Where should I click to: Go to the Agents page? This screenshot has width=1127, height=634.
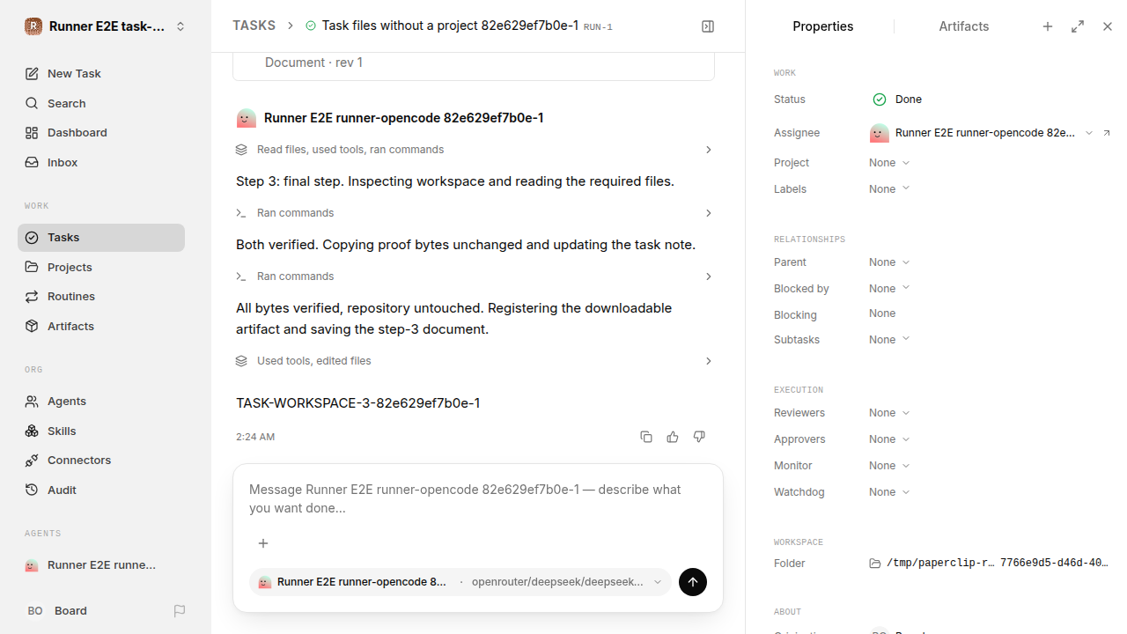point(101,402)
